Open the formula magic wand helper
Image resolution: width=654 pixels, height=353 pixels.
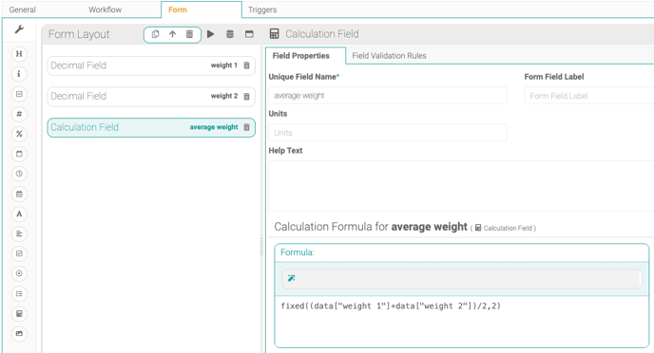(x=292, y=278)
